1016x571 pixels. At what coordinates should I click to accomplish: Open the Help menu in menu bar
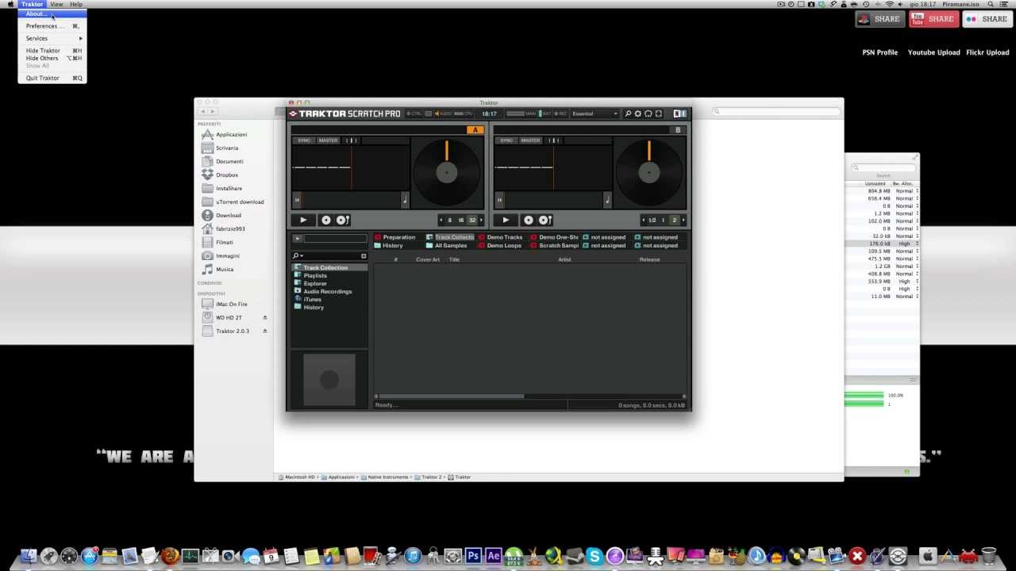coord(76,4)
